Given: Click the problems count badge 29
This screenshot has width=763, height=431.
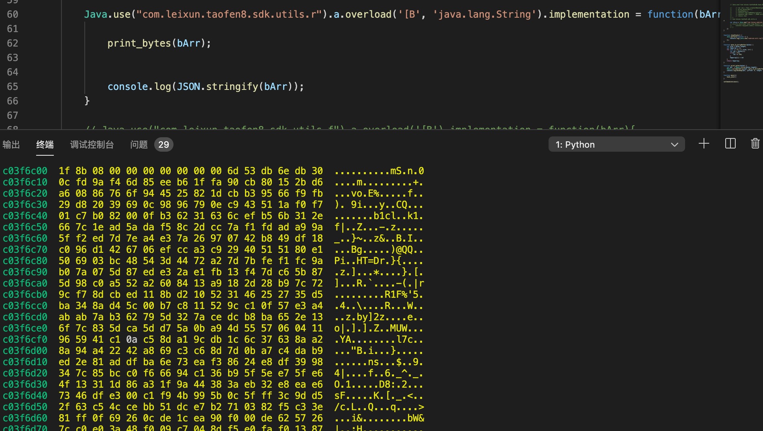Looking at the screenshot, I should pos(163,144).
